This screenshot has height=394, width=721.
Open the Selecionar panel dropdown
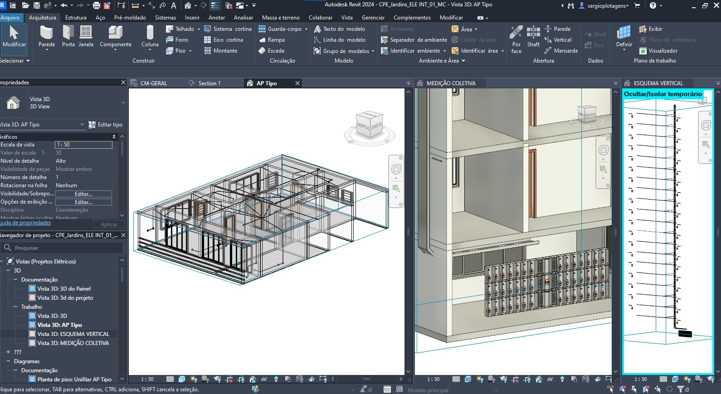tap(28, 61)
